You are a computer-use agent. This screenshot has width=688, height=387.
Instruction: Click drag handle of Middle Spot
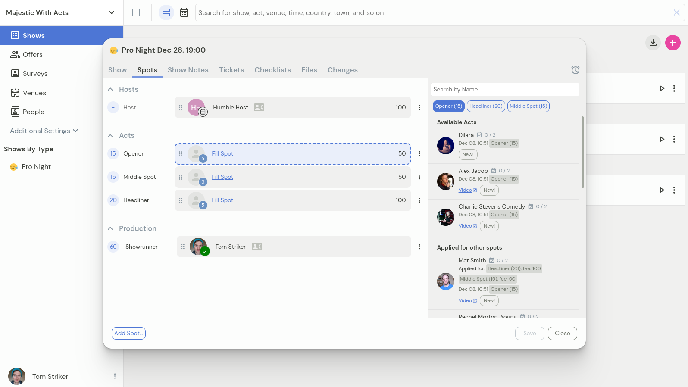(x=181, y=177)
